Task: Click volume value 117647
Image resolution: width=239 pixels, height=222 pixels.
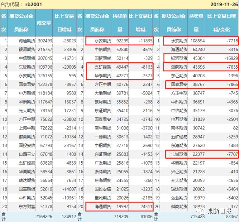Action: click(x=45, y=101)
